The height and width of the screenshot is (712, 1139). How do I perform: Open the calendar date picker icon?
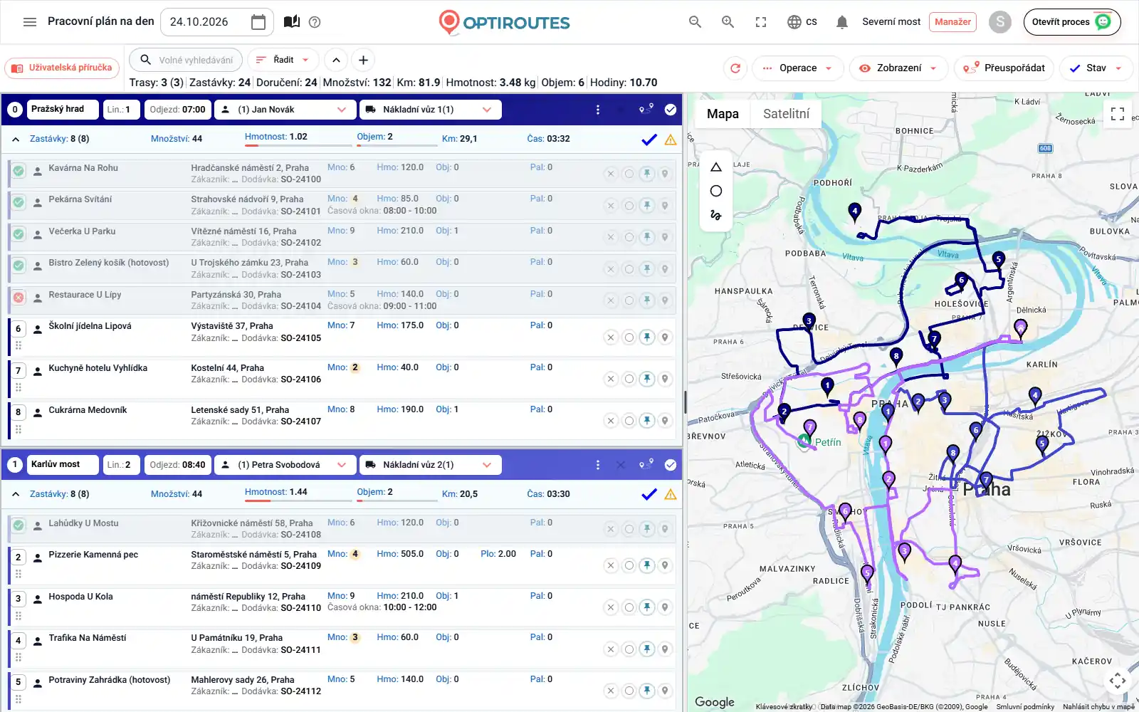pos(258,22)
